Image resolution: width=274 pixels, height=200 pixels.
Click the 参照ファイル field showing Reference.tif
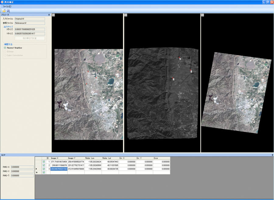[x=30, y=23]
